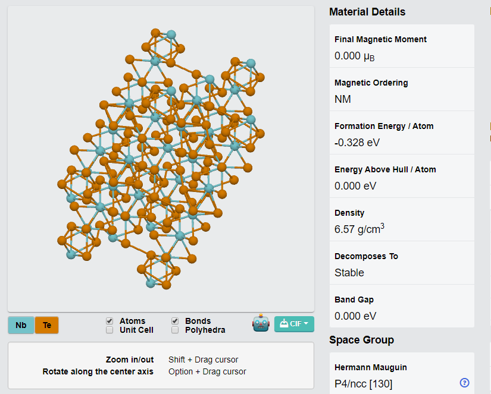Viewport: 491px width, 394px height.
Task: Turn on the Polyhedra checkbox
Action: [x=175, y=330]
